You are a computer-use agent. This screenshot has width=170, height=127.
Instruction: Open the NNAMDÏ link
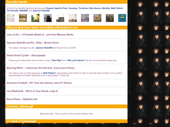click(x=24, y=11)
